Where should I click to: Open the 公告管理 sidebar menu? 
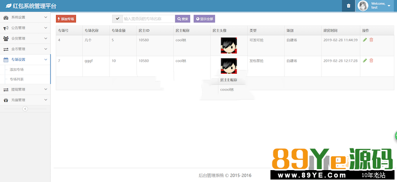click(x=25, y=28)
